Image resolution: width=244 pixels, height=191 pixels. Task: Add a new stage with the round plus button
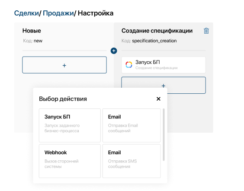point(114,51)
